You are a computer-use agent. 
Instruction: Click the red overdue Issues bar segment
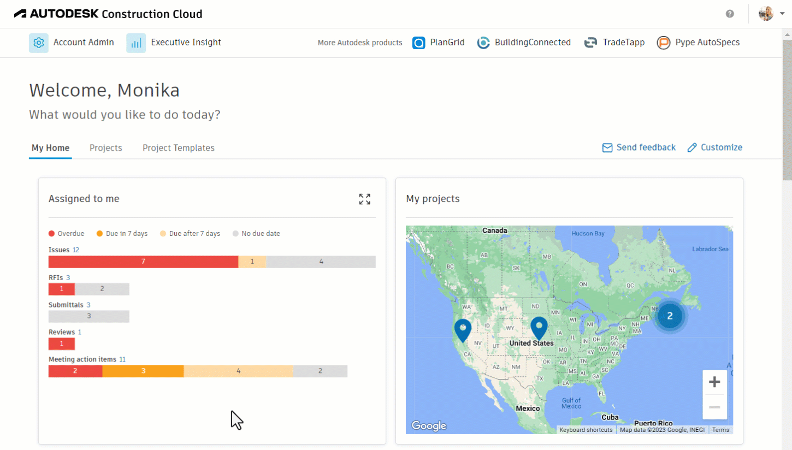(143, 262)
